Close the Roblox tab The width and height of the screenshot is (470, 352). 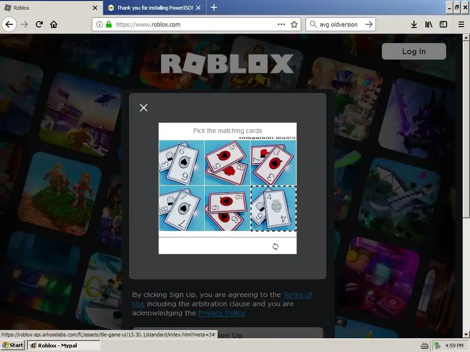pos(95,8)
